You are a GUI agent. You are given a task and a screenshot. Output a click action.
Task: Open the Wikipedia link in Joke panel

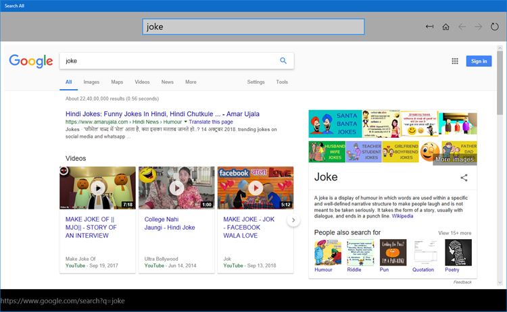click(402, 216)
